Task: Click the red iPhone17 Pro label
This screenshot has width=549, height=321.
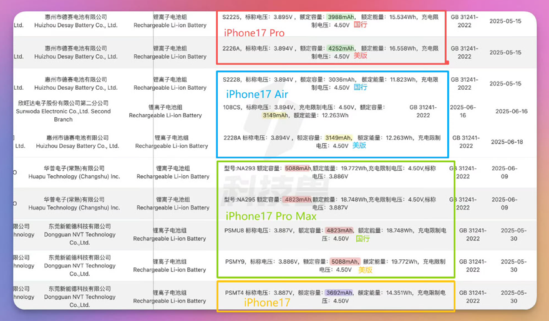Action: [254, 33]
